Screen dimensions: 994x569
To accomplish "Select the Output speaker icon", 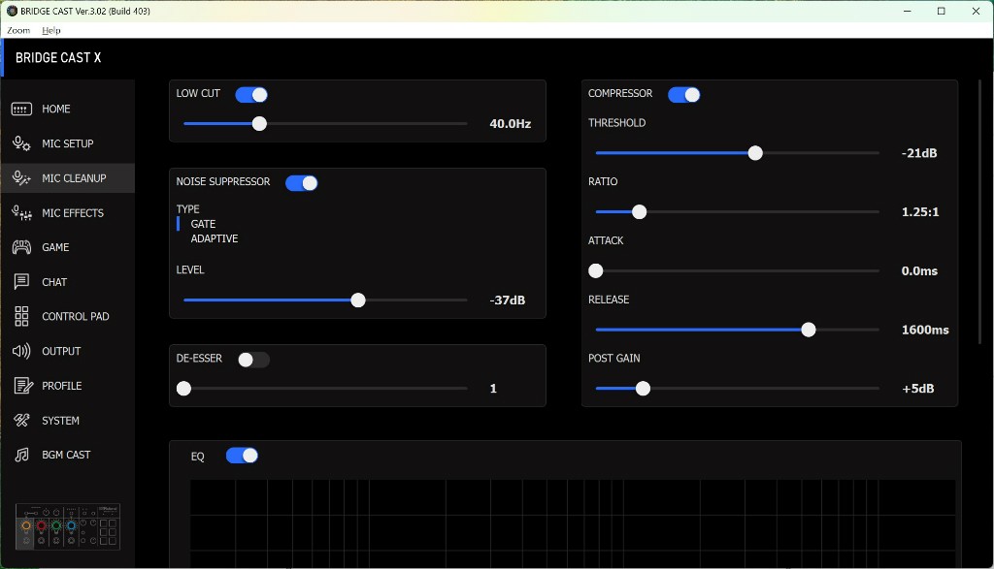I will click(21, 351).
